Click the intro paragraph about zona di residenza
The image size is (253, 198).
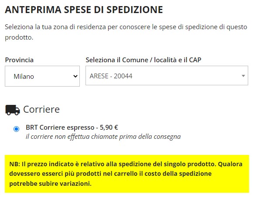click(x=126, y=32)
